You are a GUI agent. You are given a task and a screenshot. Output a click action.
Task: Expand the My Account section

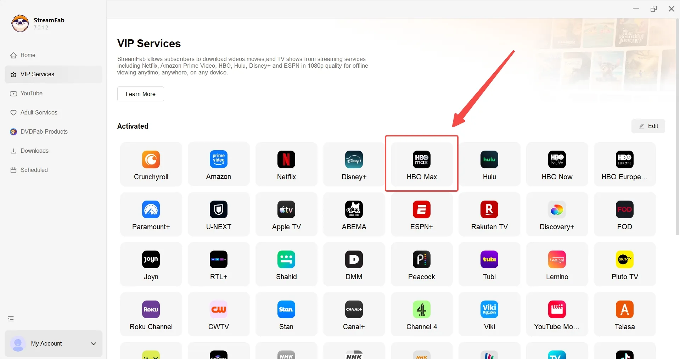pos(54,343)
